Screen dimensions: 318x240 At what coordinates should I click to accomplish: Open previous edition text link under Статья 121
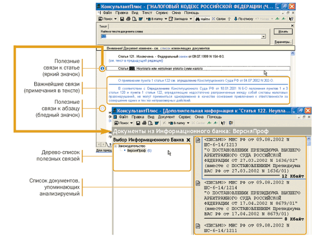click(x=136, y=61)
